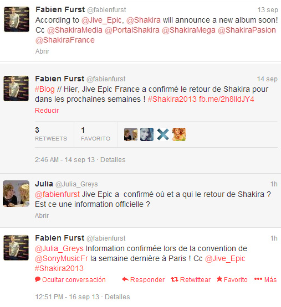Click the Retwittear retweet icon

point(175,279)
